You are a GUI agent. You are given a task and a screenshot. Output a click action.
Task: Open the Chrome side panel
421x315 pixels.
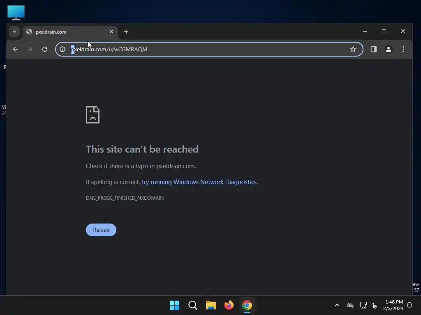[x=373, y=49]
